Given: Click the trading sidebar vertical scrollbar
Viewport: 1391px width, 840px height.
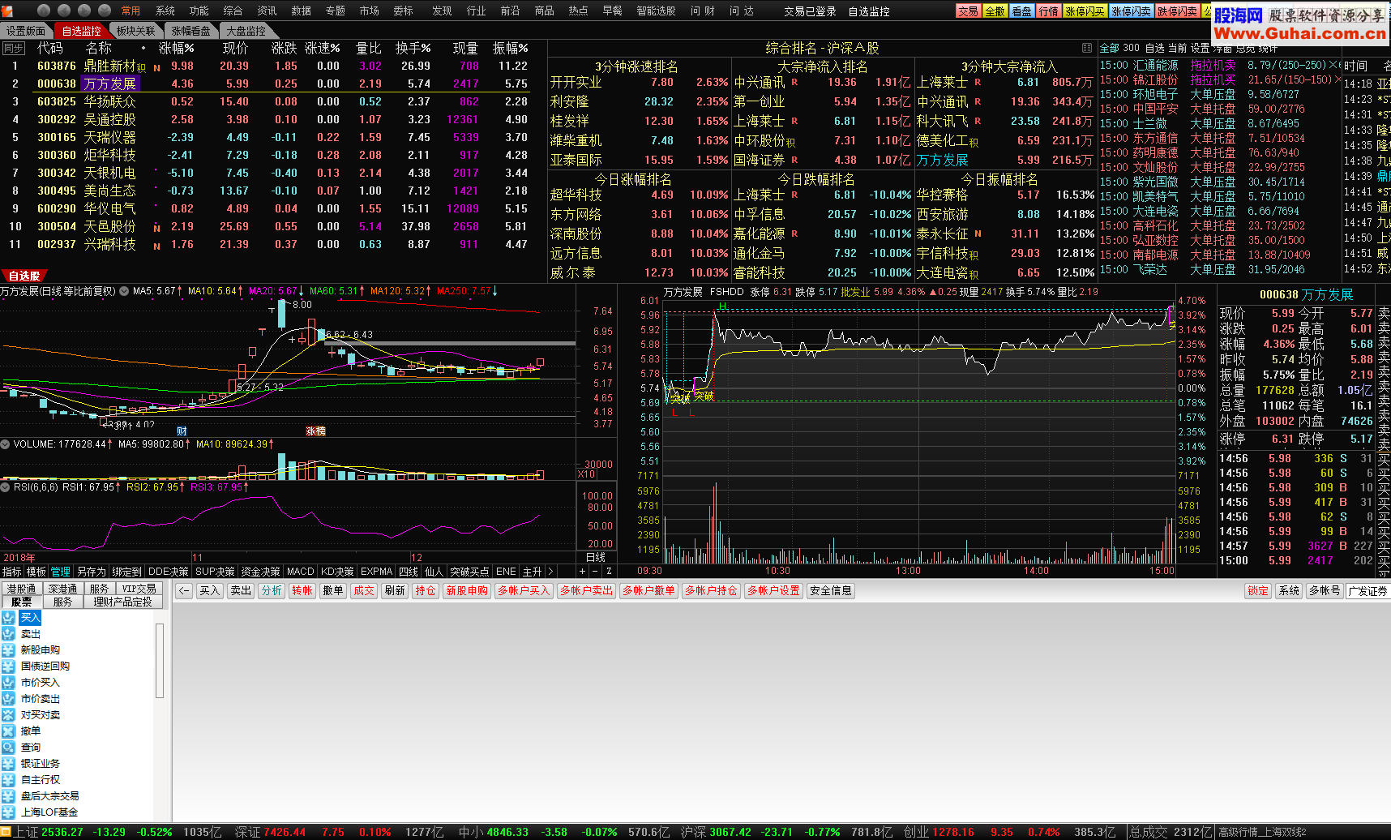Looking at the screenshot, I should [x=160, y=661].
